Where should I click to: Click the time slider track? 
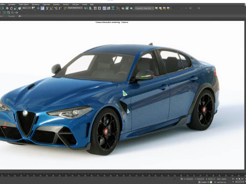point(123,175)
